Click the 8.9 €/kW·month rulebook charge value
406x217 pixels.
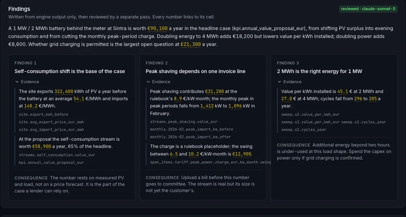(178, 99)
